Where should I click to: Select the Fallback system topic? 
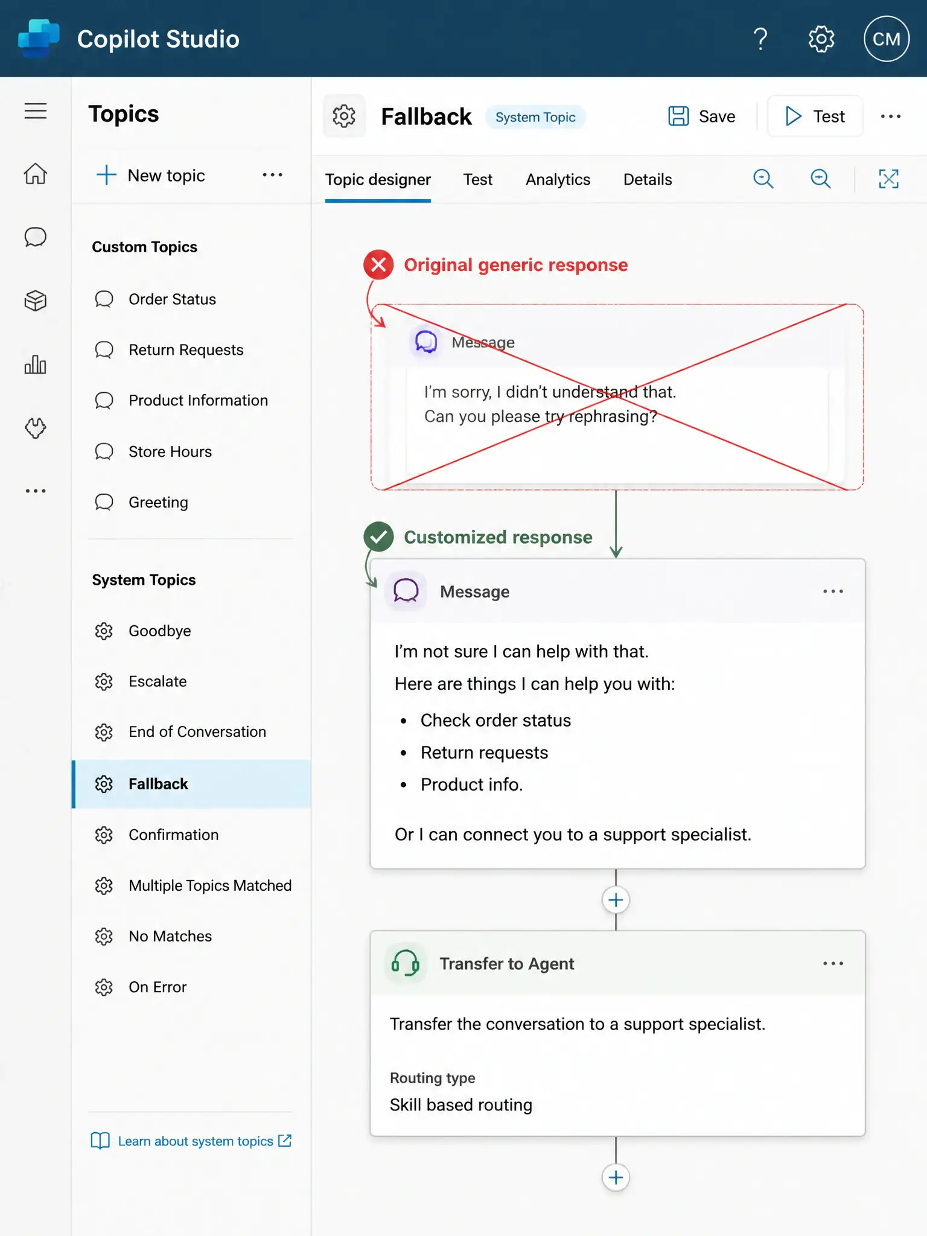pyautogui.click(x=191, y=784)
